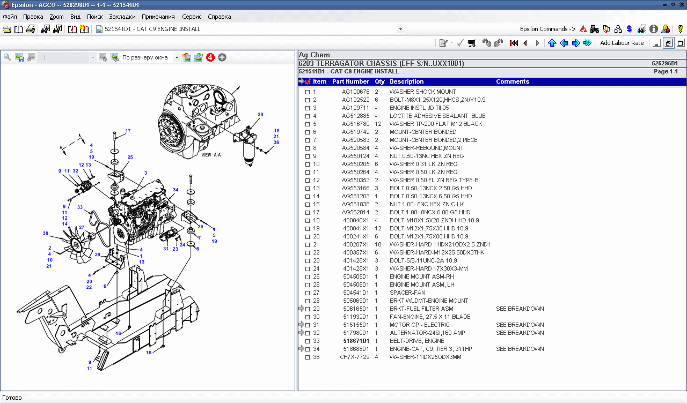Image resolution: width=687 pixels, height=404 pixels.
Task: Click the print icon in the toolbar
Action: [31, 29]
